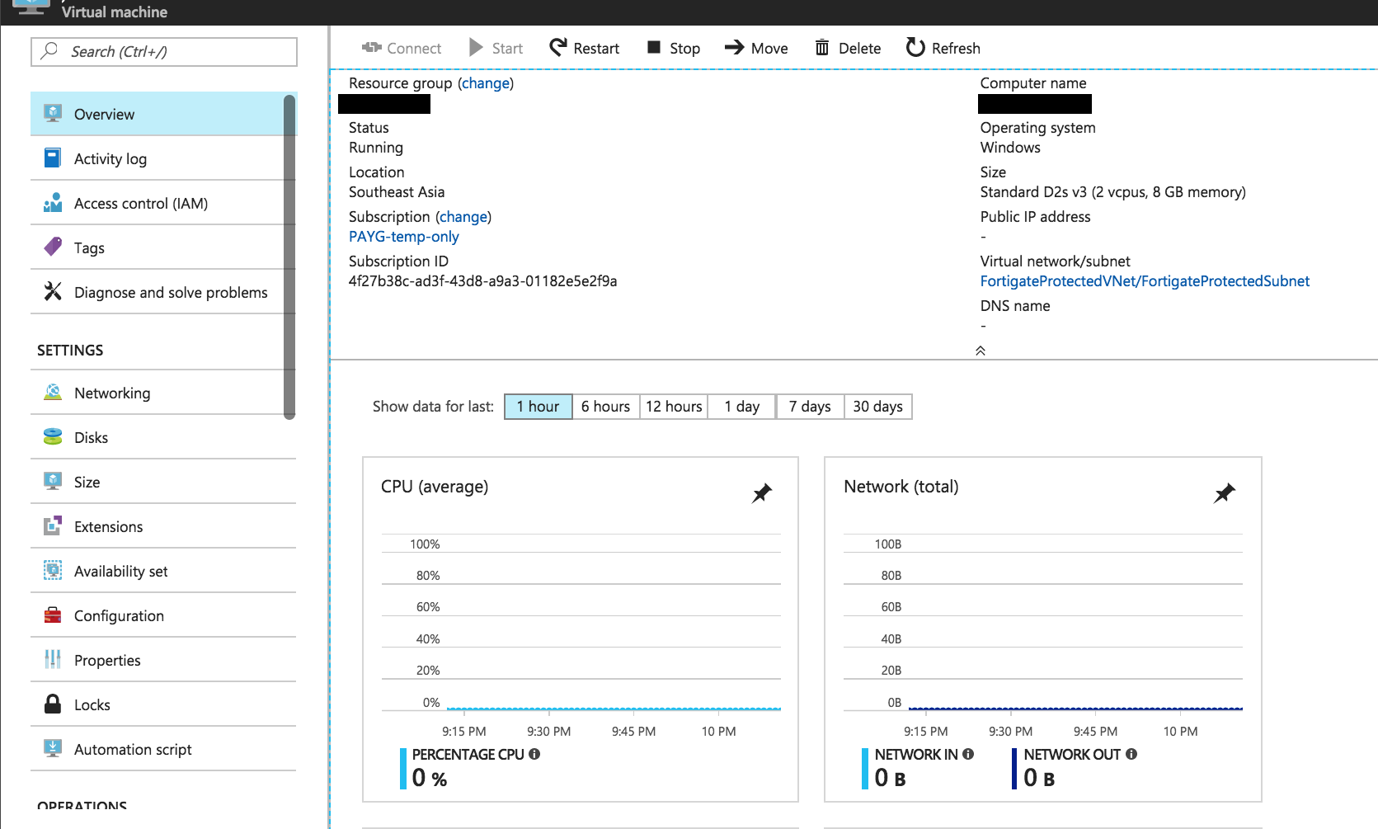Screen dimensions: 1378x829
Task: Change the resource group
Action: [x=485, y=82]
